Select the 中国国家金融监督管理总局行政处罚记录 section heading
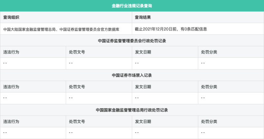Image resolution: width=264 pixels, height=139 pixels. pyautogui.click(x=132, y=110)
